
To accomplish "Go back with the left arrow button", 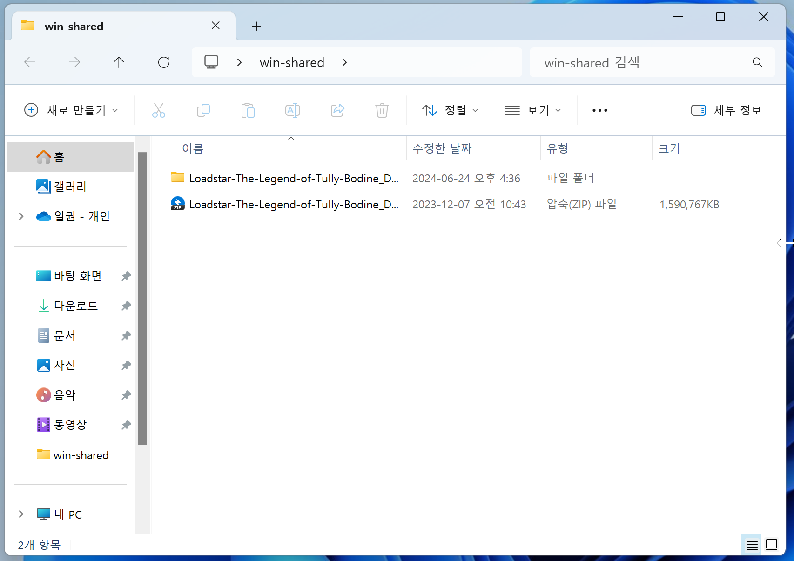I will click(x=30, y=62).
